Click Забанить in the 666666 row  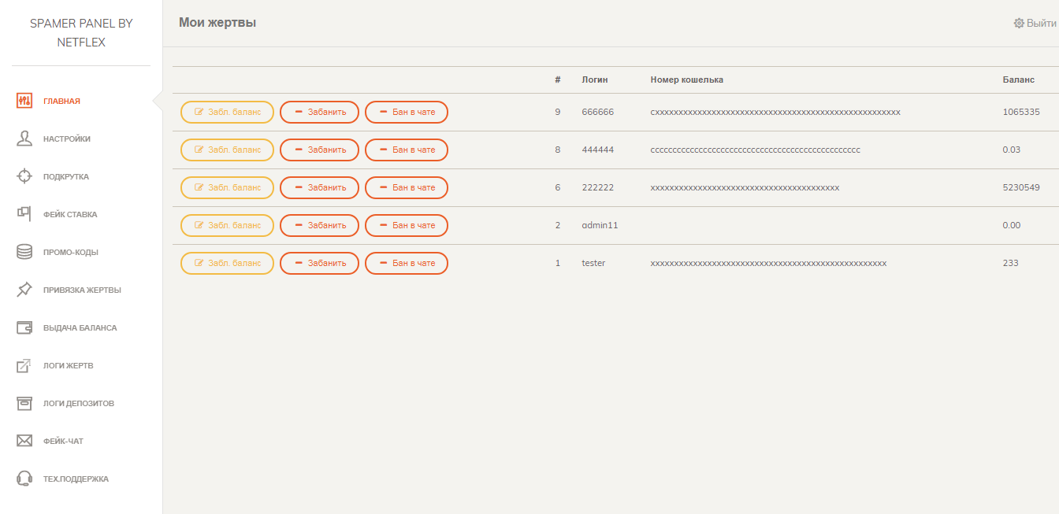pos(319,112)
